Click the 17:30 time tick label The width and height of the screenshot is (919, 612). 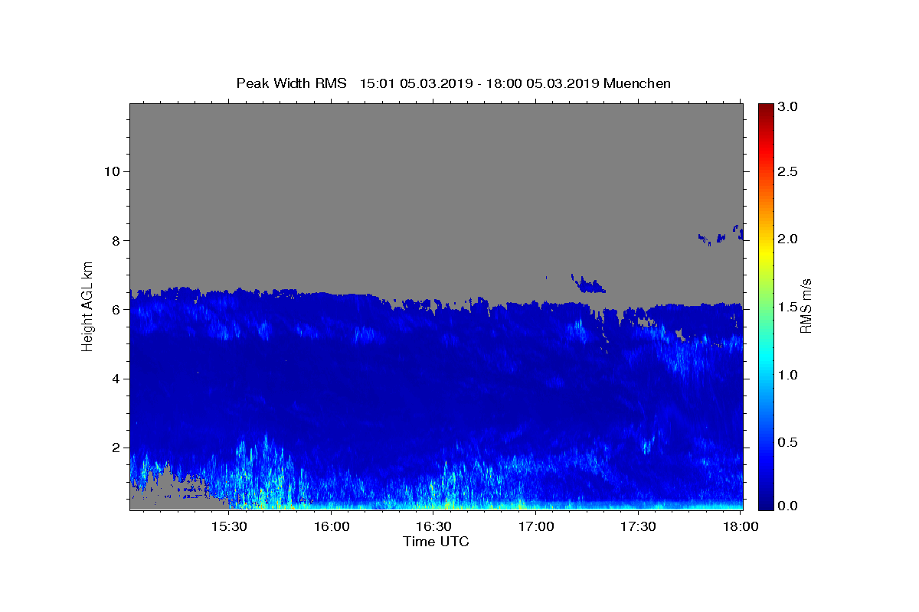point(638,527)
